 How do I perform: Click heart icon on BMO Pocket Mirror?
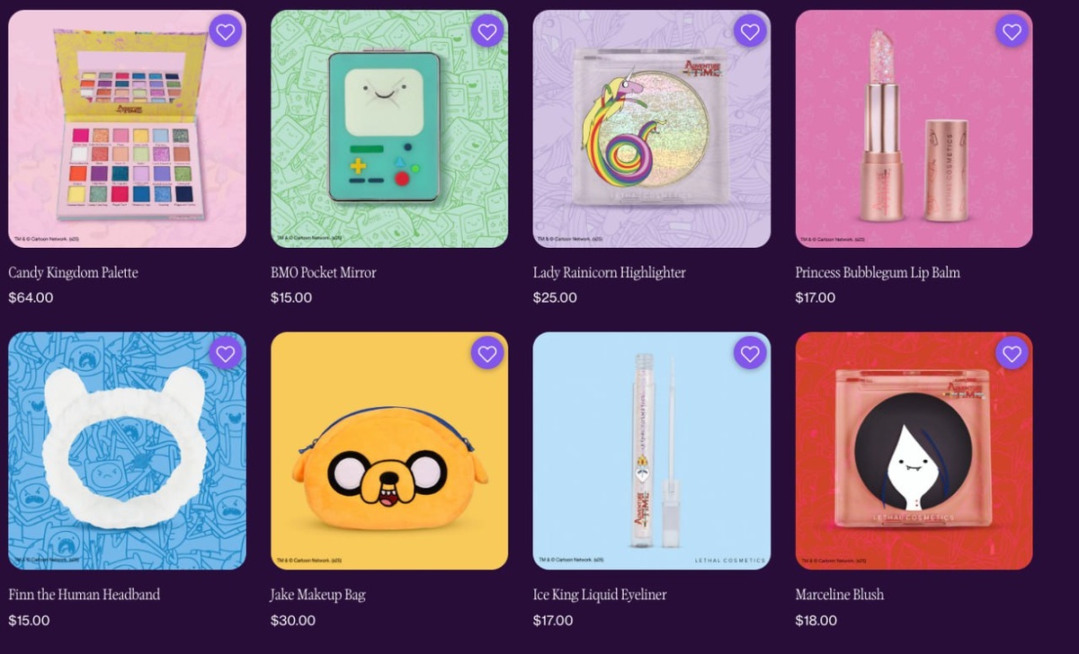(x=487, y=32)
